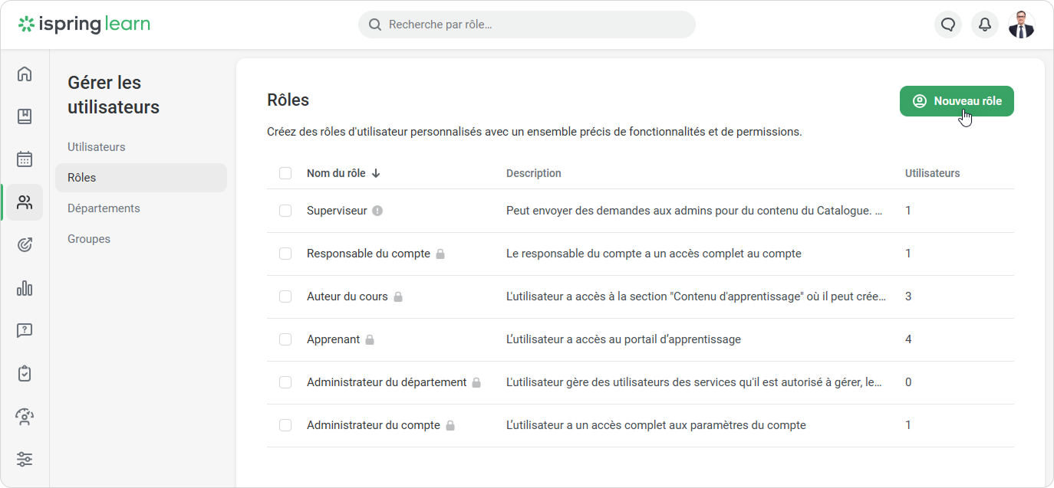Viewport: 1054px width, 488px height.
Task: Toggle the select-all checkbox in table header
Action: pos(285,173)
